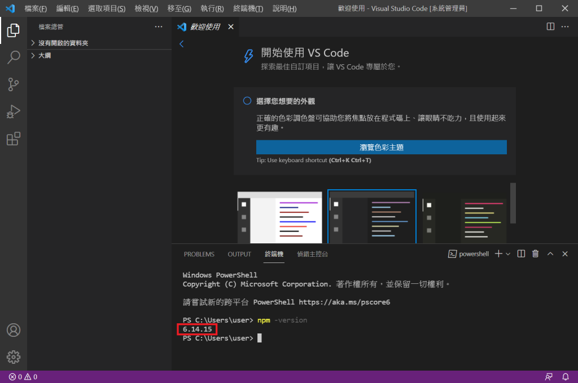This screenshot has width=578, height=383.
Task: Click the https://aka.ms/pscore6 link
Action: [x=344, y=302]
